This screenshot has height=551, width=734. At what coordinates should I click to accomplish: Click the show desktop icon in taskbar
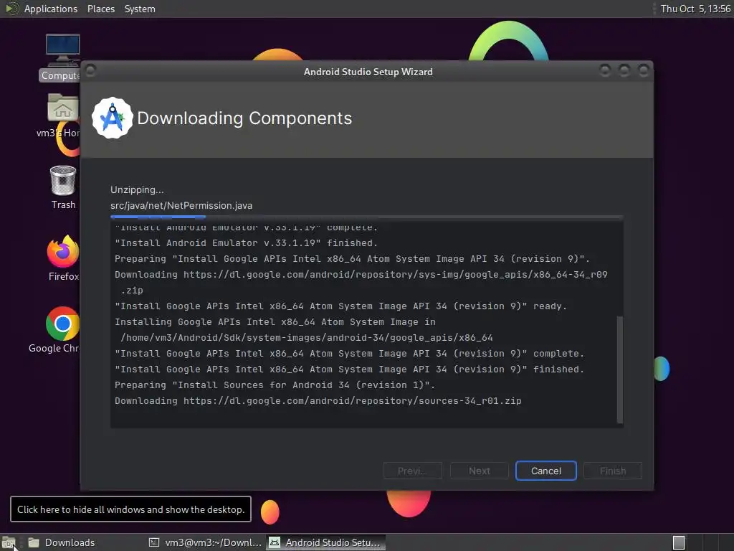tap(9, 542)
